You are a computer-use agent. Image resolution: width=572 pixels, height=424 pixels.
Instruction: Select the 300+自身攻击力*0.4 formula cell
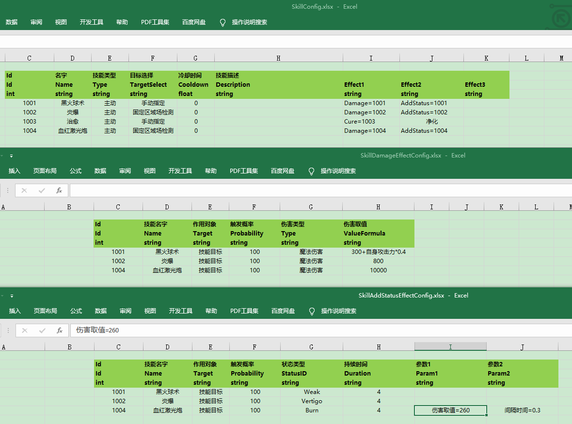[x=378, y=252]
